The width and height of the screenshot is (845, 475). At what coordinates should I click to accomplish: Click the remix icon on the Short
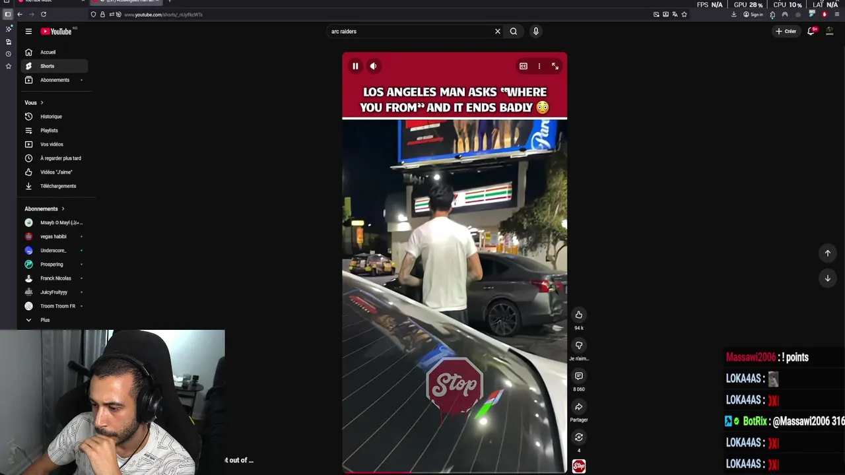579,437
